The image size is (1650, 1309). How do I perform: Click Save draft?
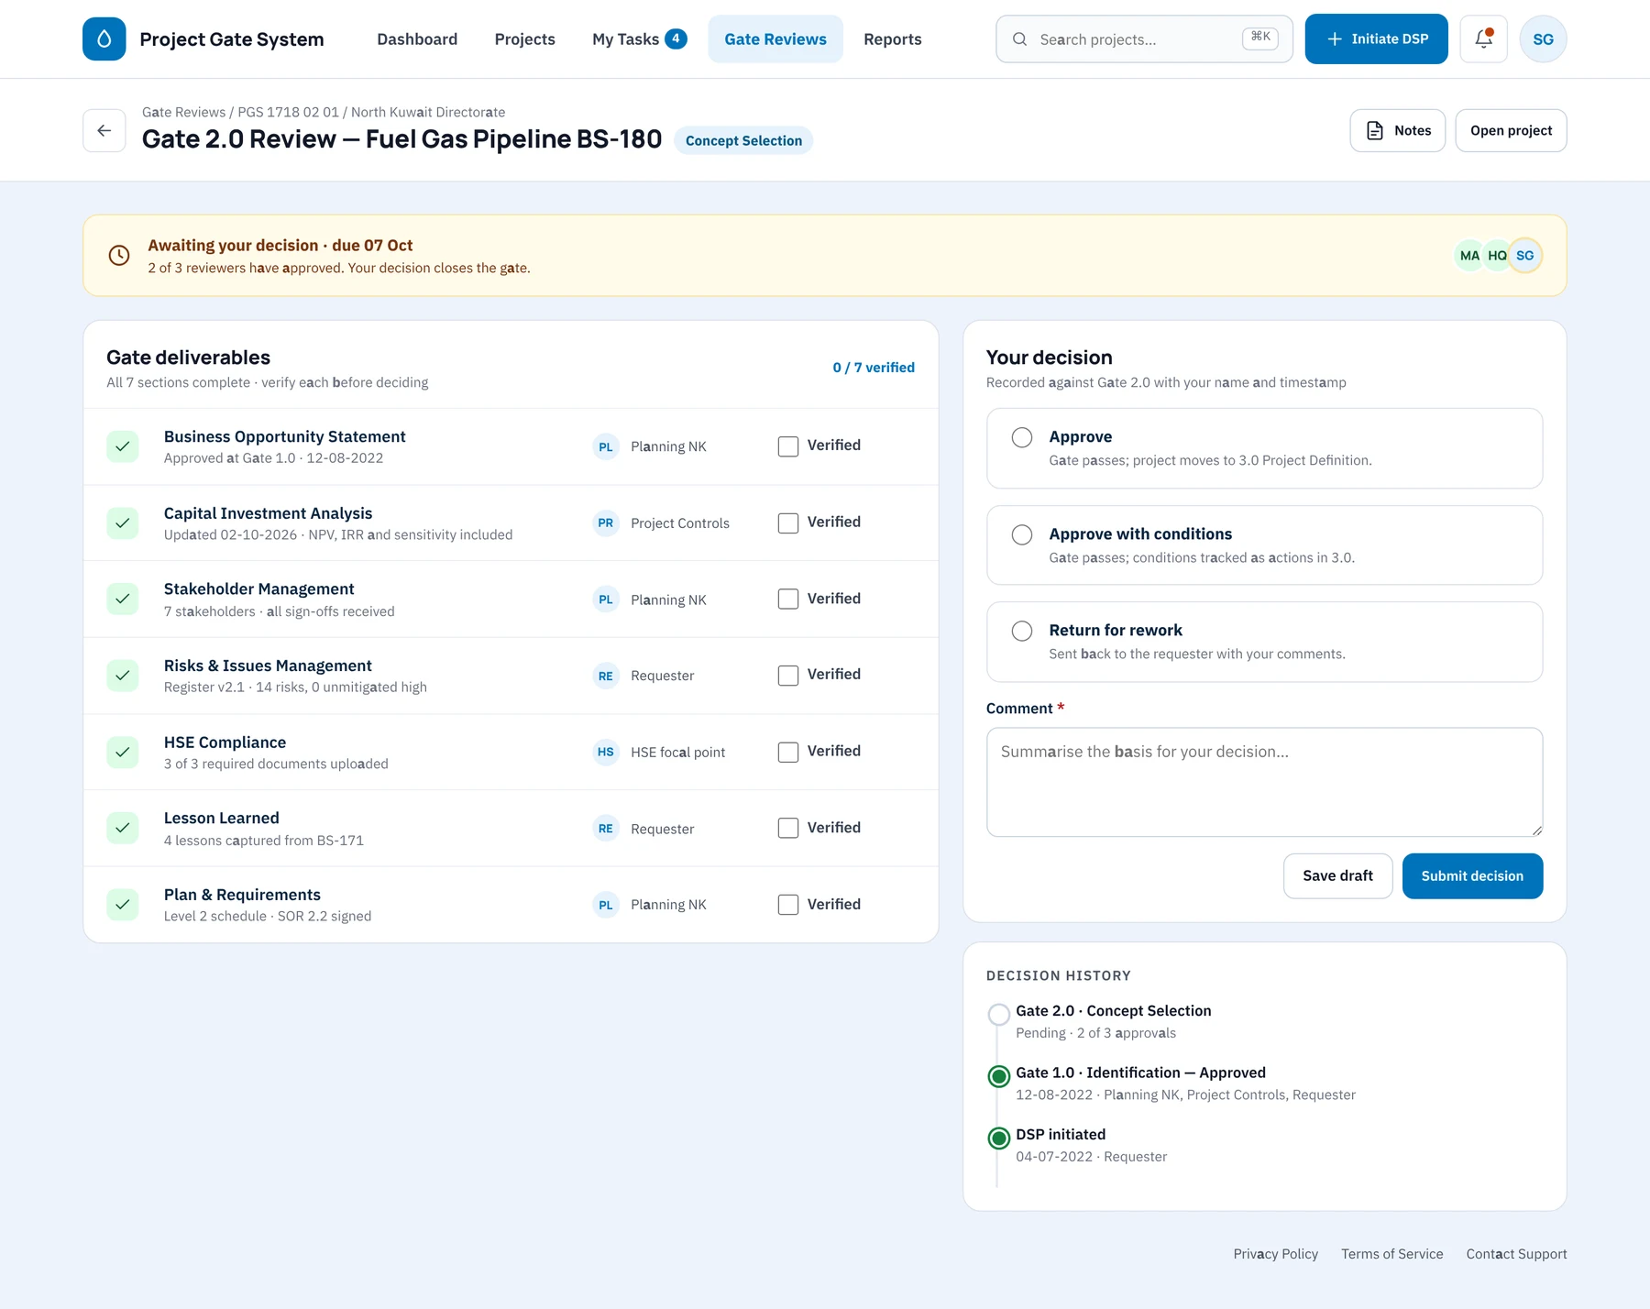click(x=1337, y=876)
